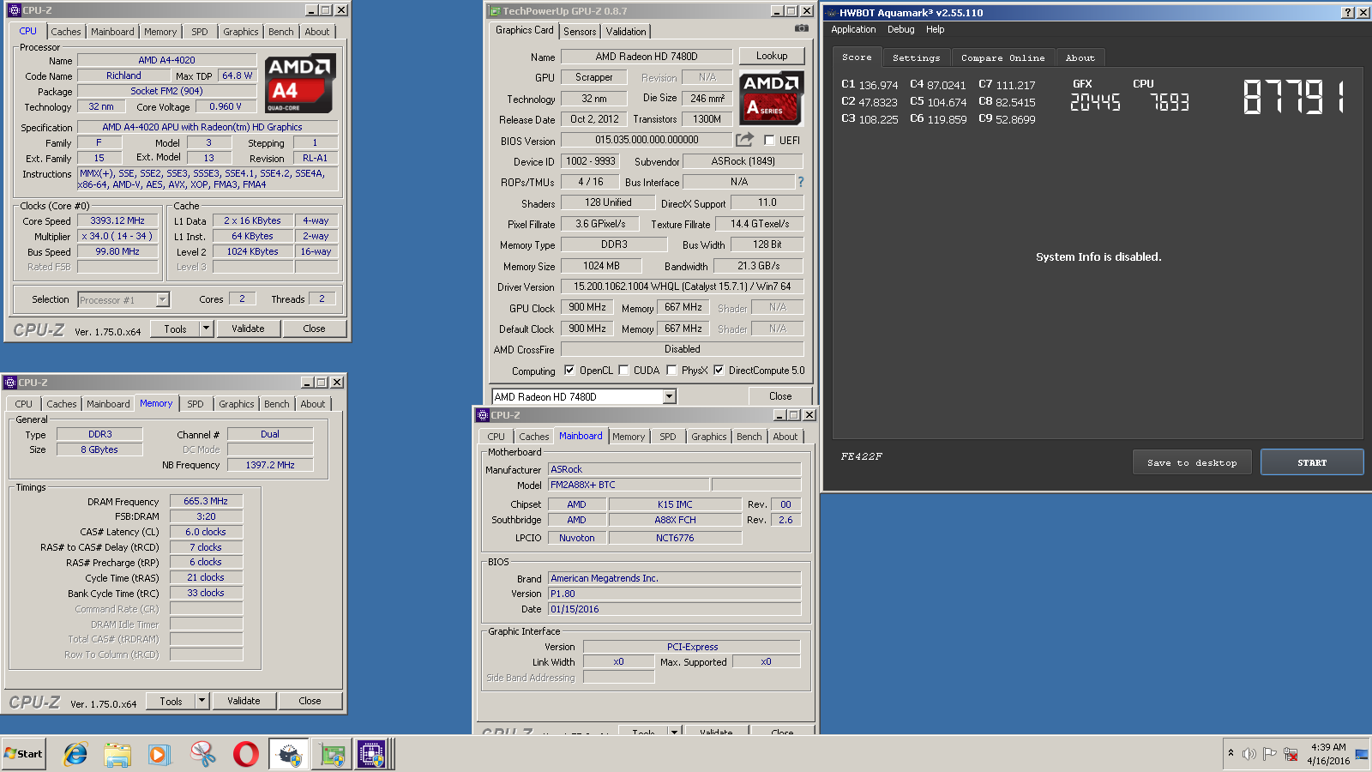Switch to Aquamark gauge taskbar icon
This screenshot has width=1372, height=772.
tap(289, 754)
